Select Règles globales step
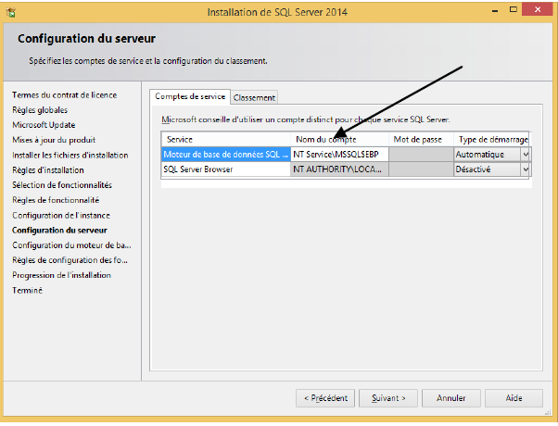Viewport: 558px width, 426px height. point(40,110)
